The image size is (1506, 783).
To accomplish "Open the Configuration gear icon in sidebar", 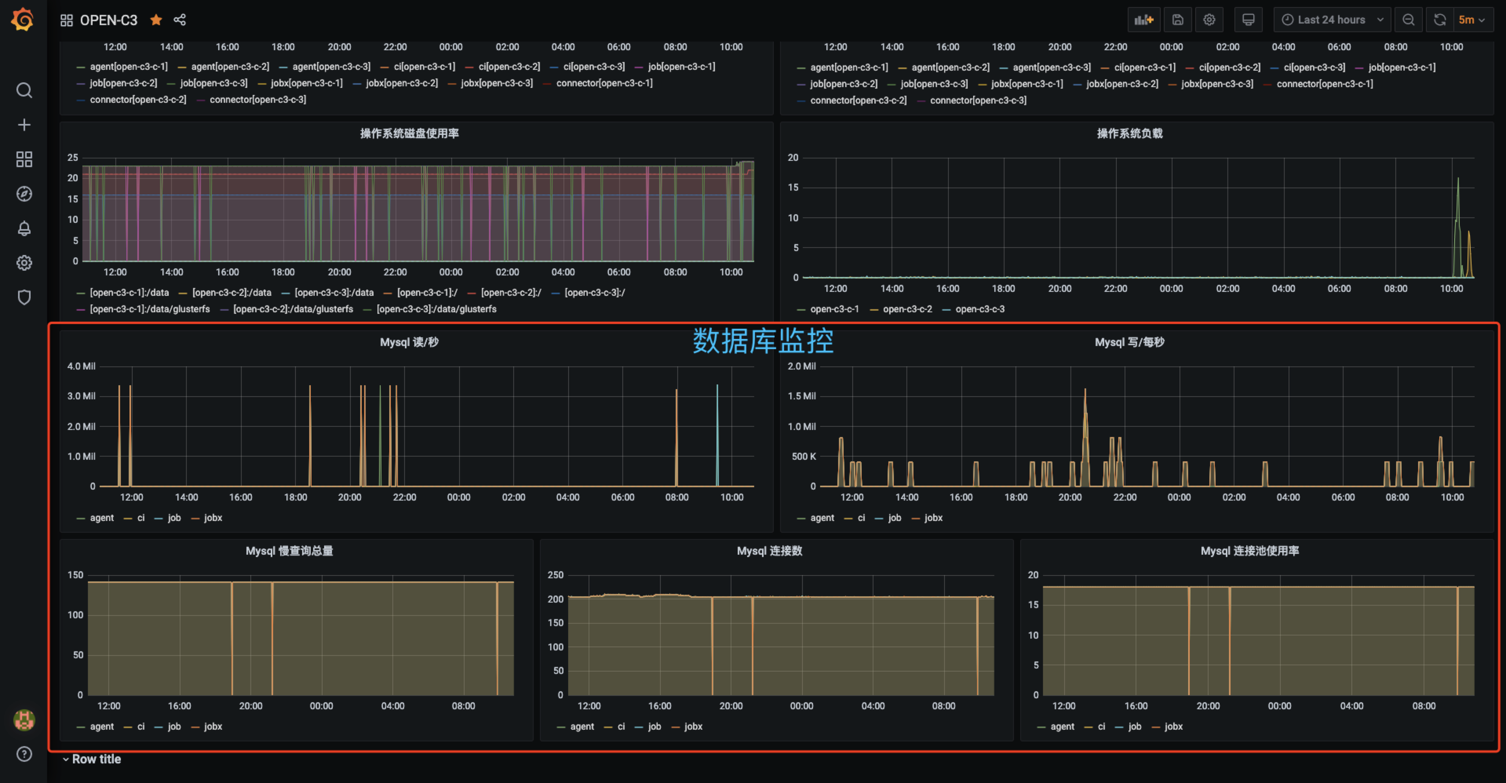I will pyautogui.click(x=24, y=262).
